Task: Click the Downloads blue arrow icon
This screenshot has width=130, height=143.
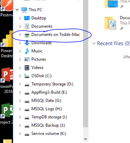Action: click(x=27, y=43)
